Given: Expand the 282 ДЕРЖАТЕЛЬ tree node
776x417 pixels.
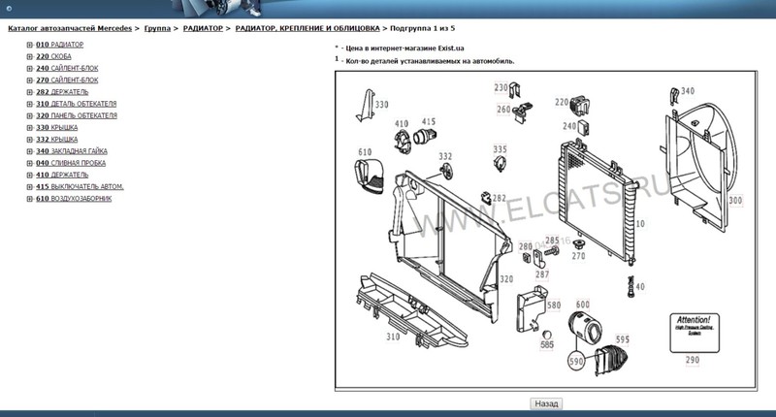Looking at the screenshot, I should (x=30, y=92).
